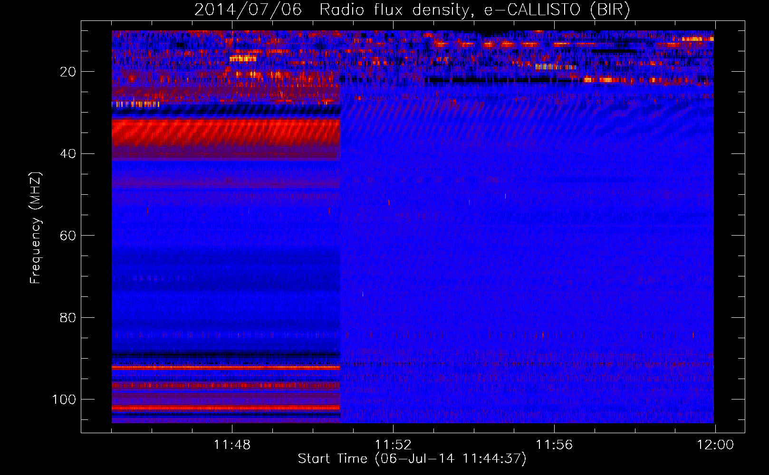The height and width of the screenshot is (475, 769).
Task: Click the 20 frequency tick label
Action: point(68,72)
